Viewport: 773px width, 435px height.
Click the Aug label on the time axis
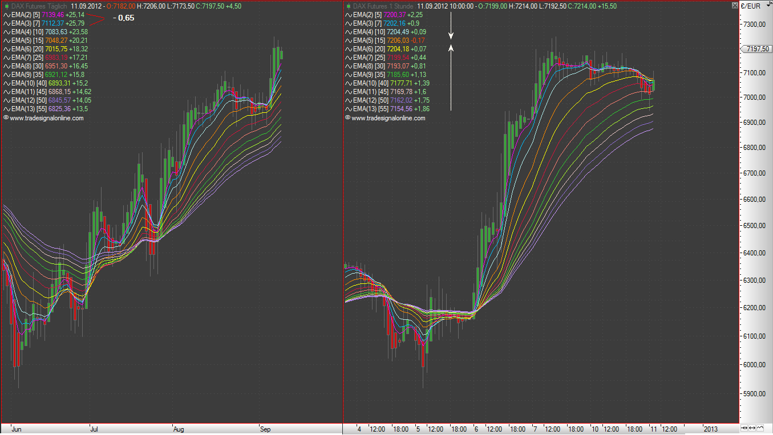tap(179, 429)
